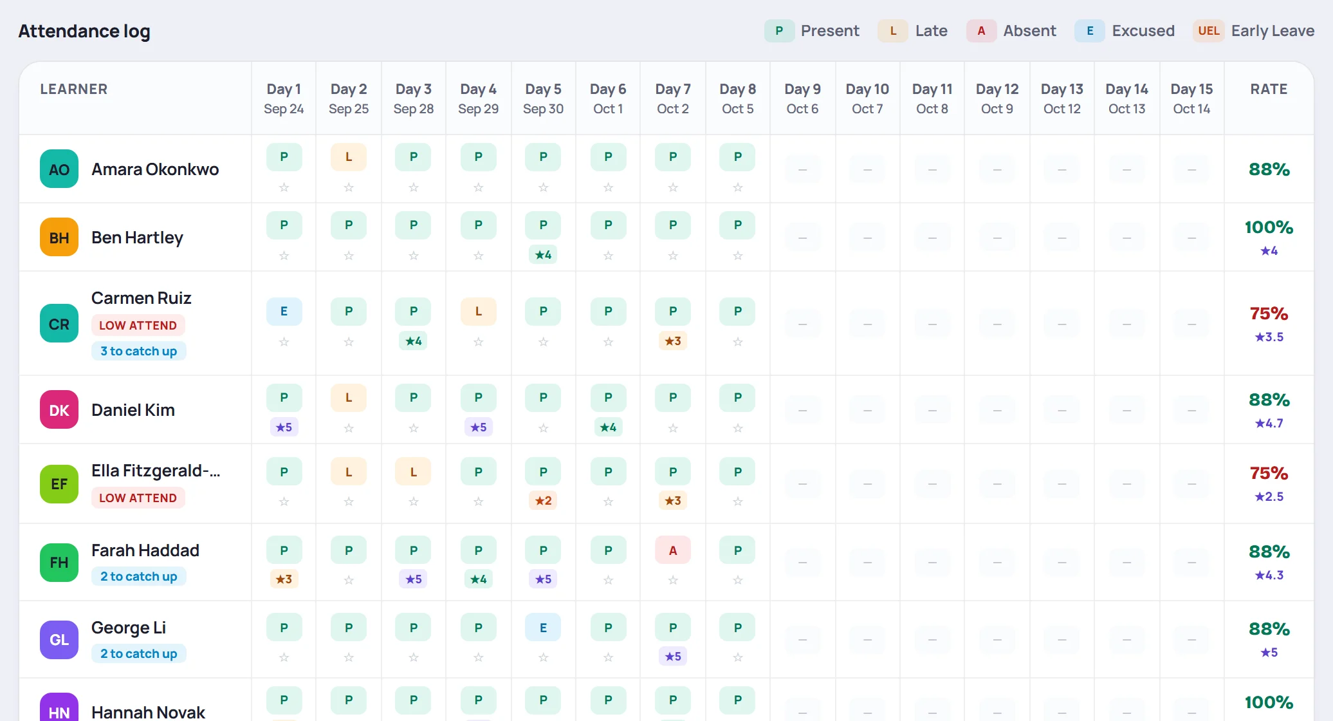This screenshot has width=1333, height=721.
Task: Click Farah Haddad's FH avatar
Action: 59,562
